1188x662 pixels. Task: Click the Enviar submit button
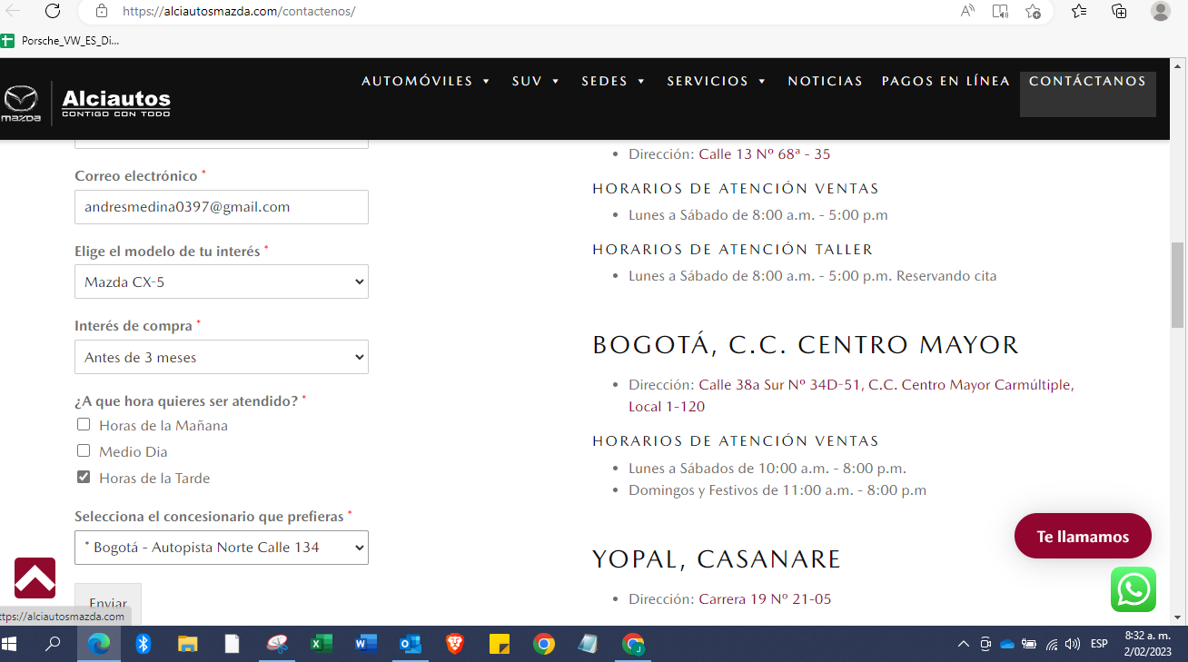click(x=108, y=603)
